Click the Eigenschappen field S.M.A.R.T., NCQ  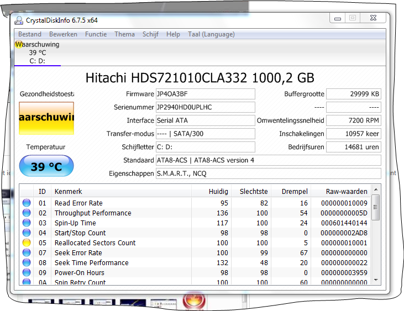click(269, 173)
